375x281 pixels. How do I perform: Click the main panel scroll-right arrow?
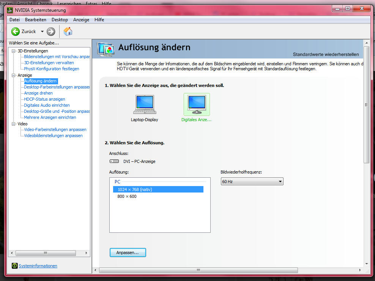point(360,270)
